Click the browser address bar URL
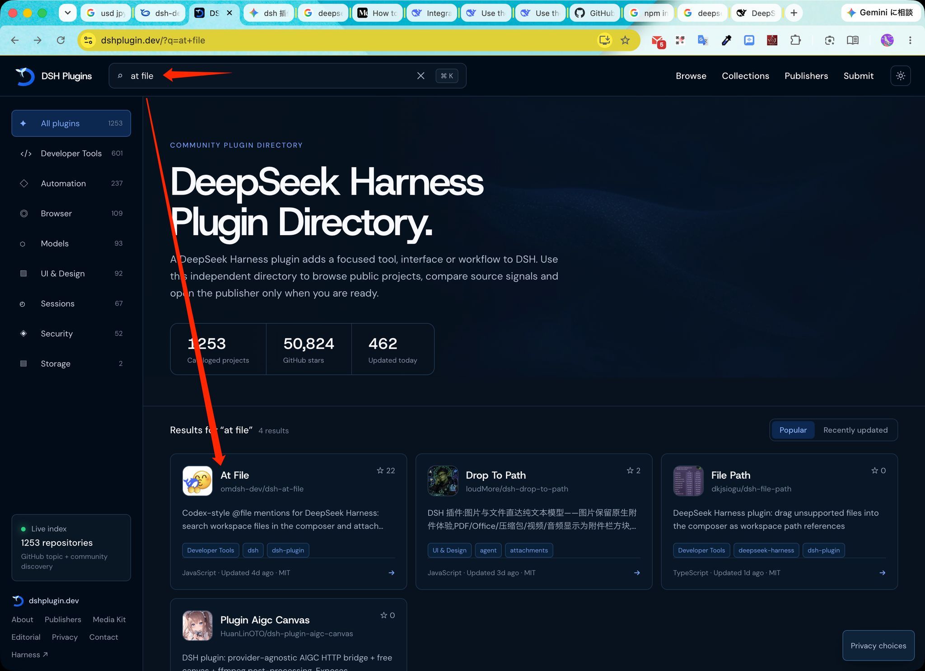This screenshot has height=671, width=925. tap(153, 40)
